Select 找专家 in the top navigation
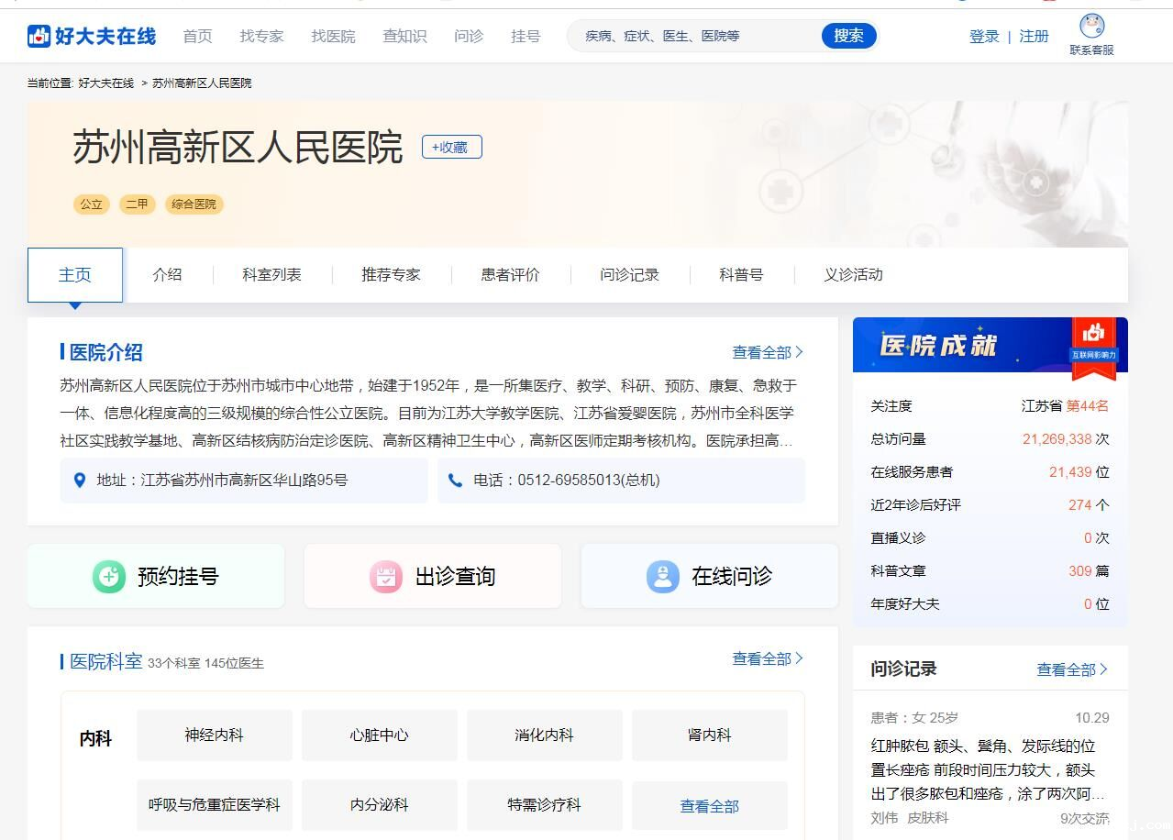 click(x=261, y=36)
